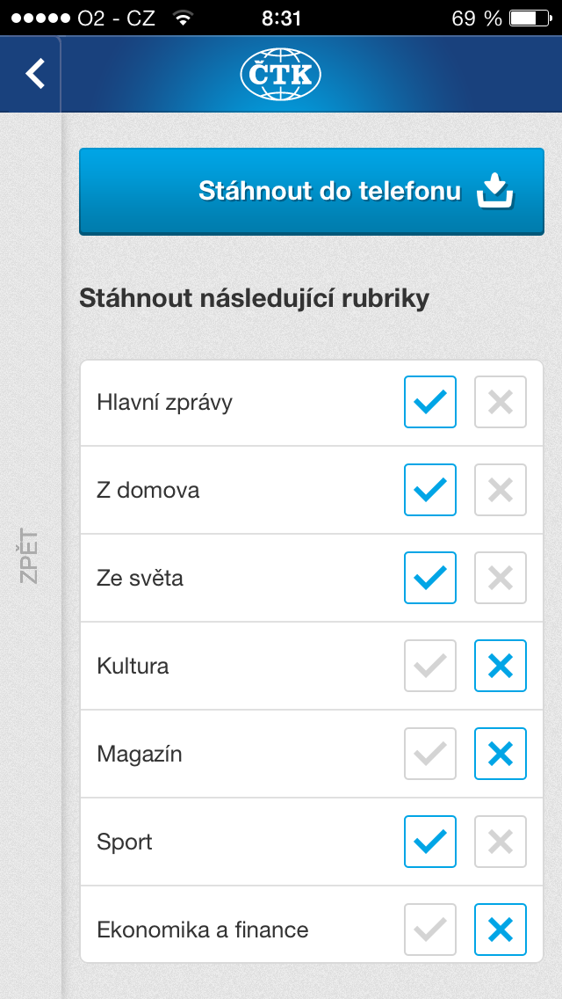Toggle the Sport checkmark
This screenshot has height=999, width=562.
point(430,842)
